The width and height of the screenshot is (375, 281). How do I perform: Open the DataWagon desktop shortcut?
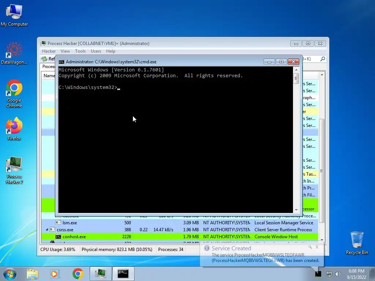14,53
